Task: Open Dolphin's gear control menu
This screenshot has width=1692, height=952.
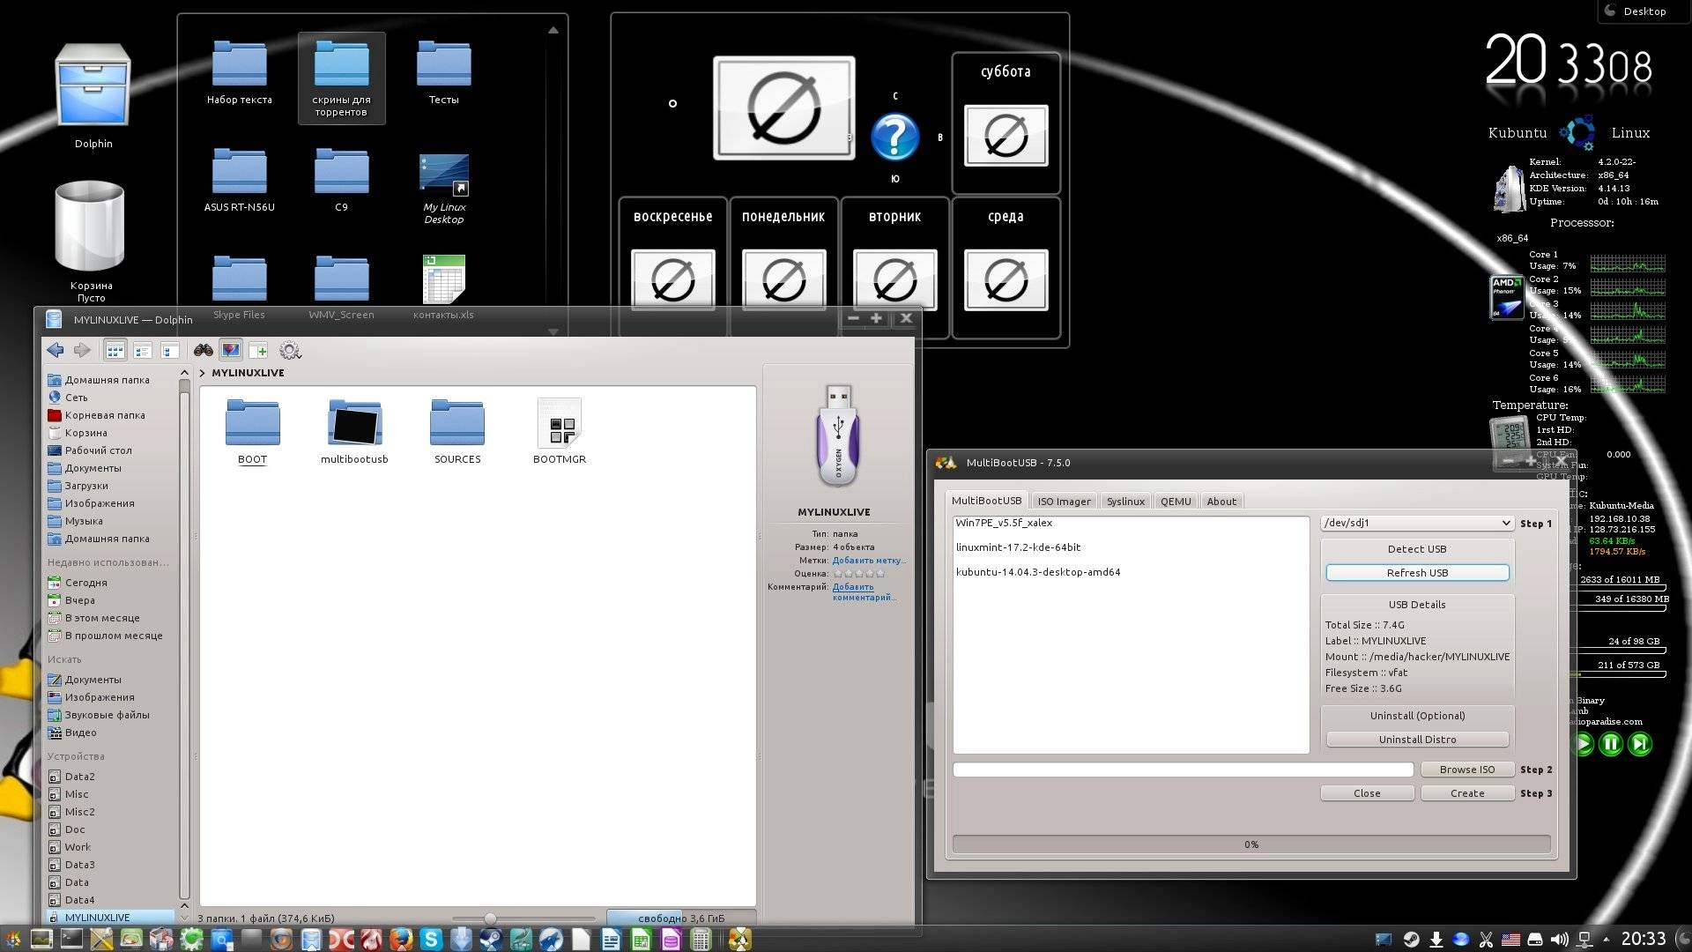Action: [290, 351]
